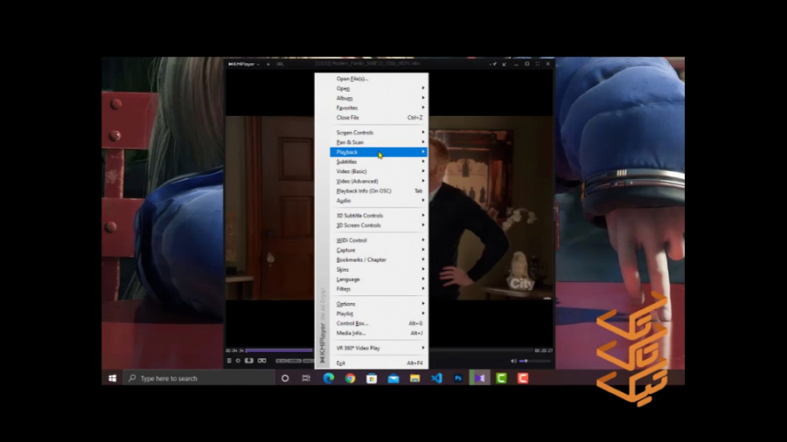Choose Exit in the KMPlayer menu
Viewport: 787px width, 442px height.
379,363
